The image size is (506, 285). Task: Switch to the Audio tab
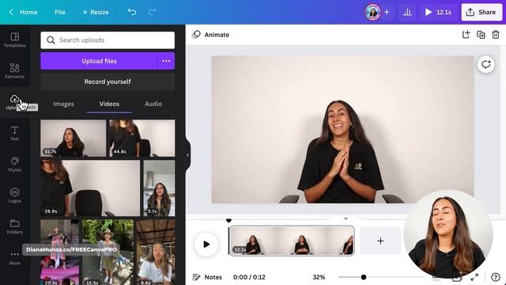(x=153, y=104)
